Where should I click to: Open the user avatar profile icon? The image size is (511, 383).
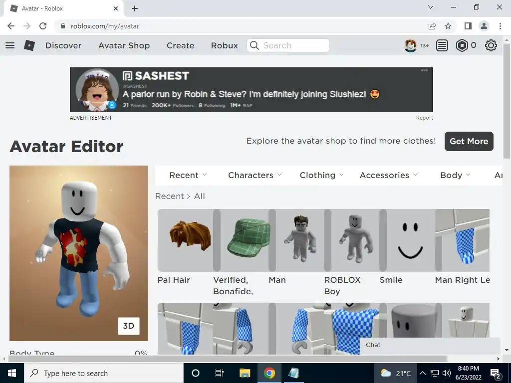click(410, 45)
